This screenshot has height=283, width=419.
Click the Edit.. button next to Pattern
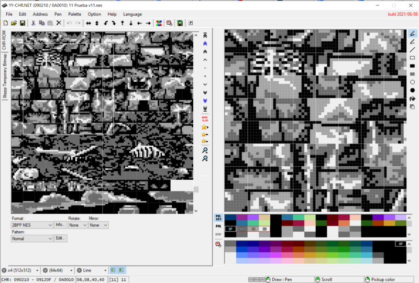60,238
